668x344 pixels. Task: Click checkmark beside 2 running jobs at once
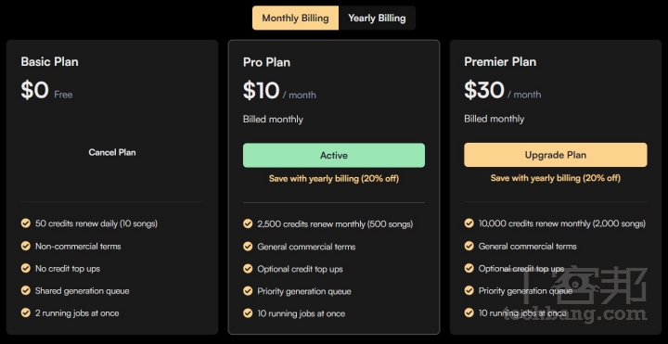(x=26, y=312)
